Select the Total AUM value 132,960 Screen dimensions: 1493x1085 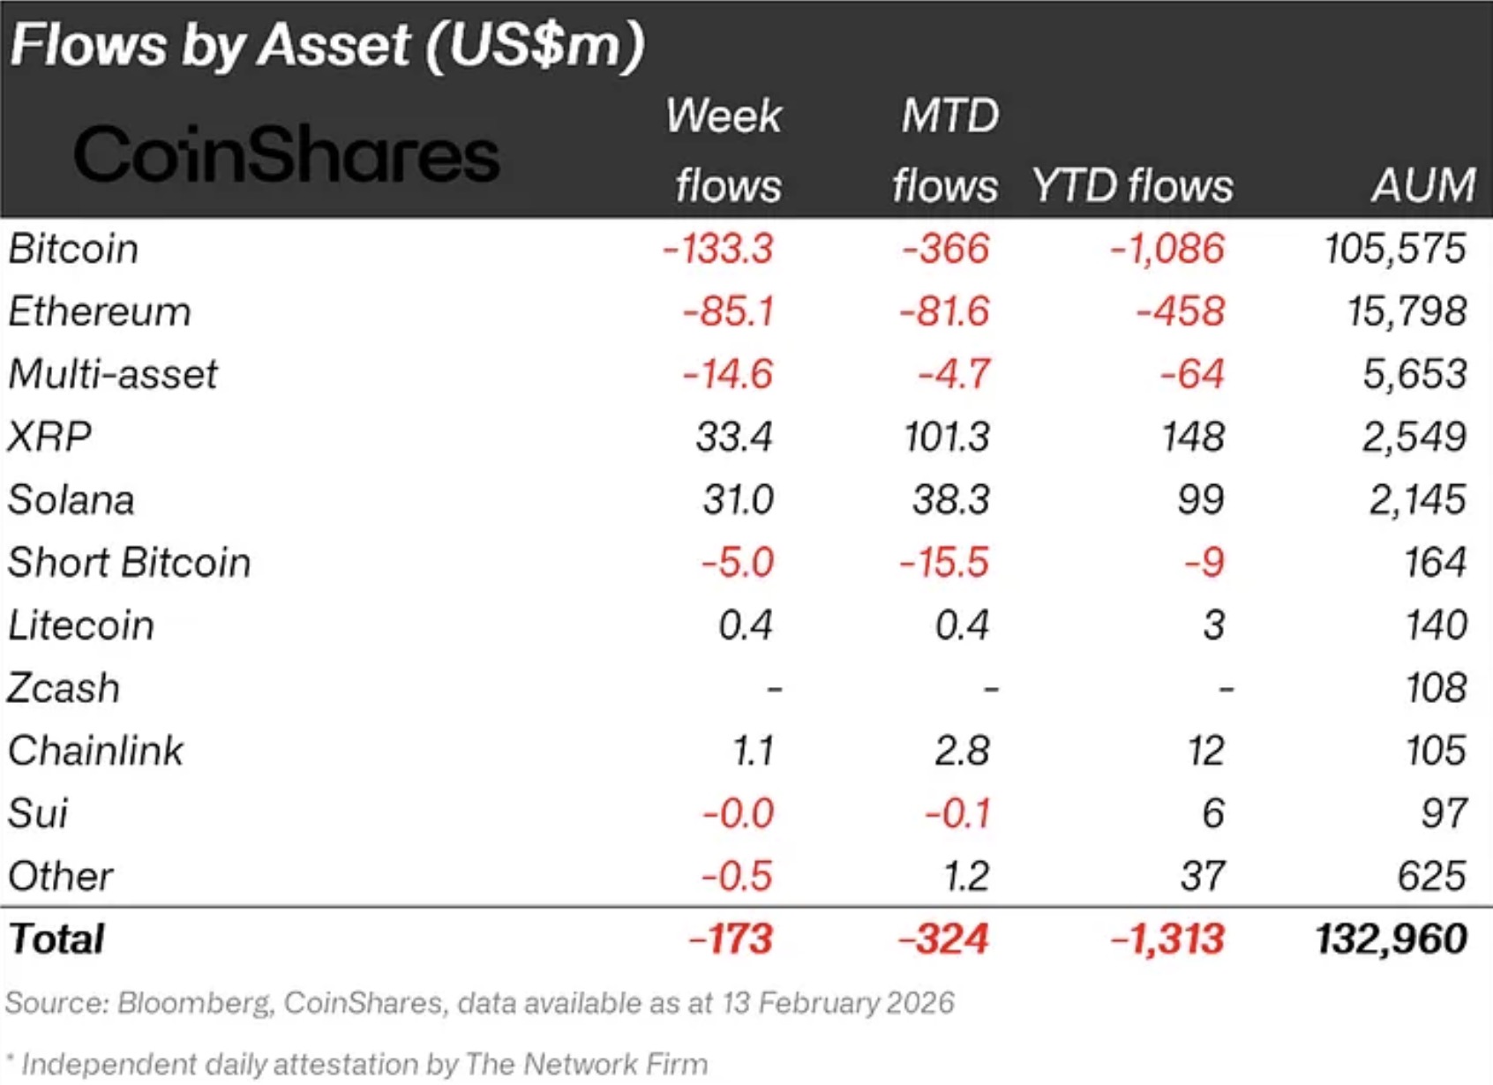point(1391,939)
